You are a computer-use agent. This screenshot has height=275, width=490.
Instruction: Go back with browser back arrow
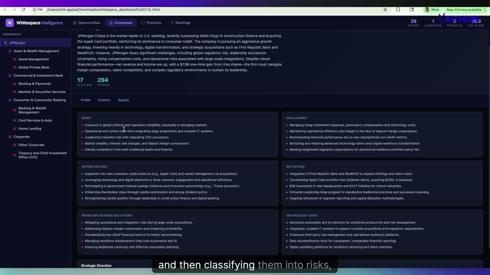(5, 10)
